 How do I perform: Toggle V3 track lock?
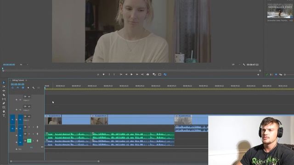(x=17, y=100)
